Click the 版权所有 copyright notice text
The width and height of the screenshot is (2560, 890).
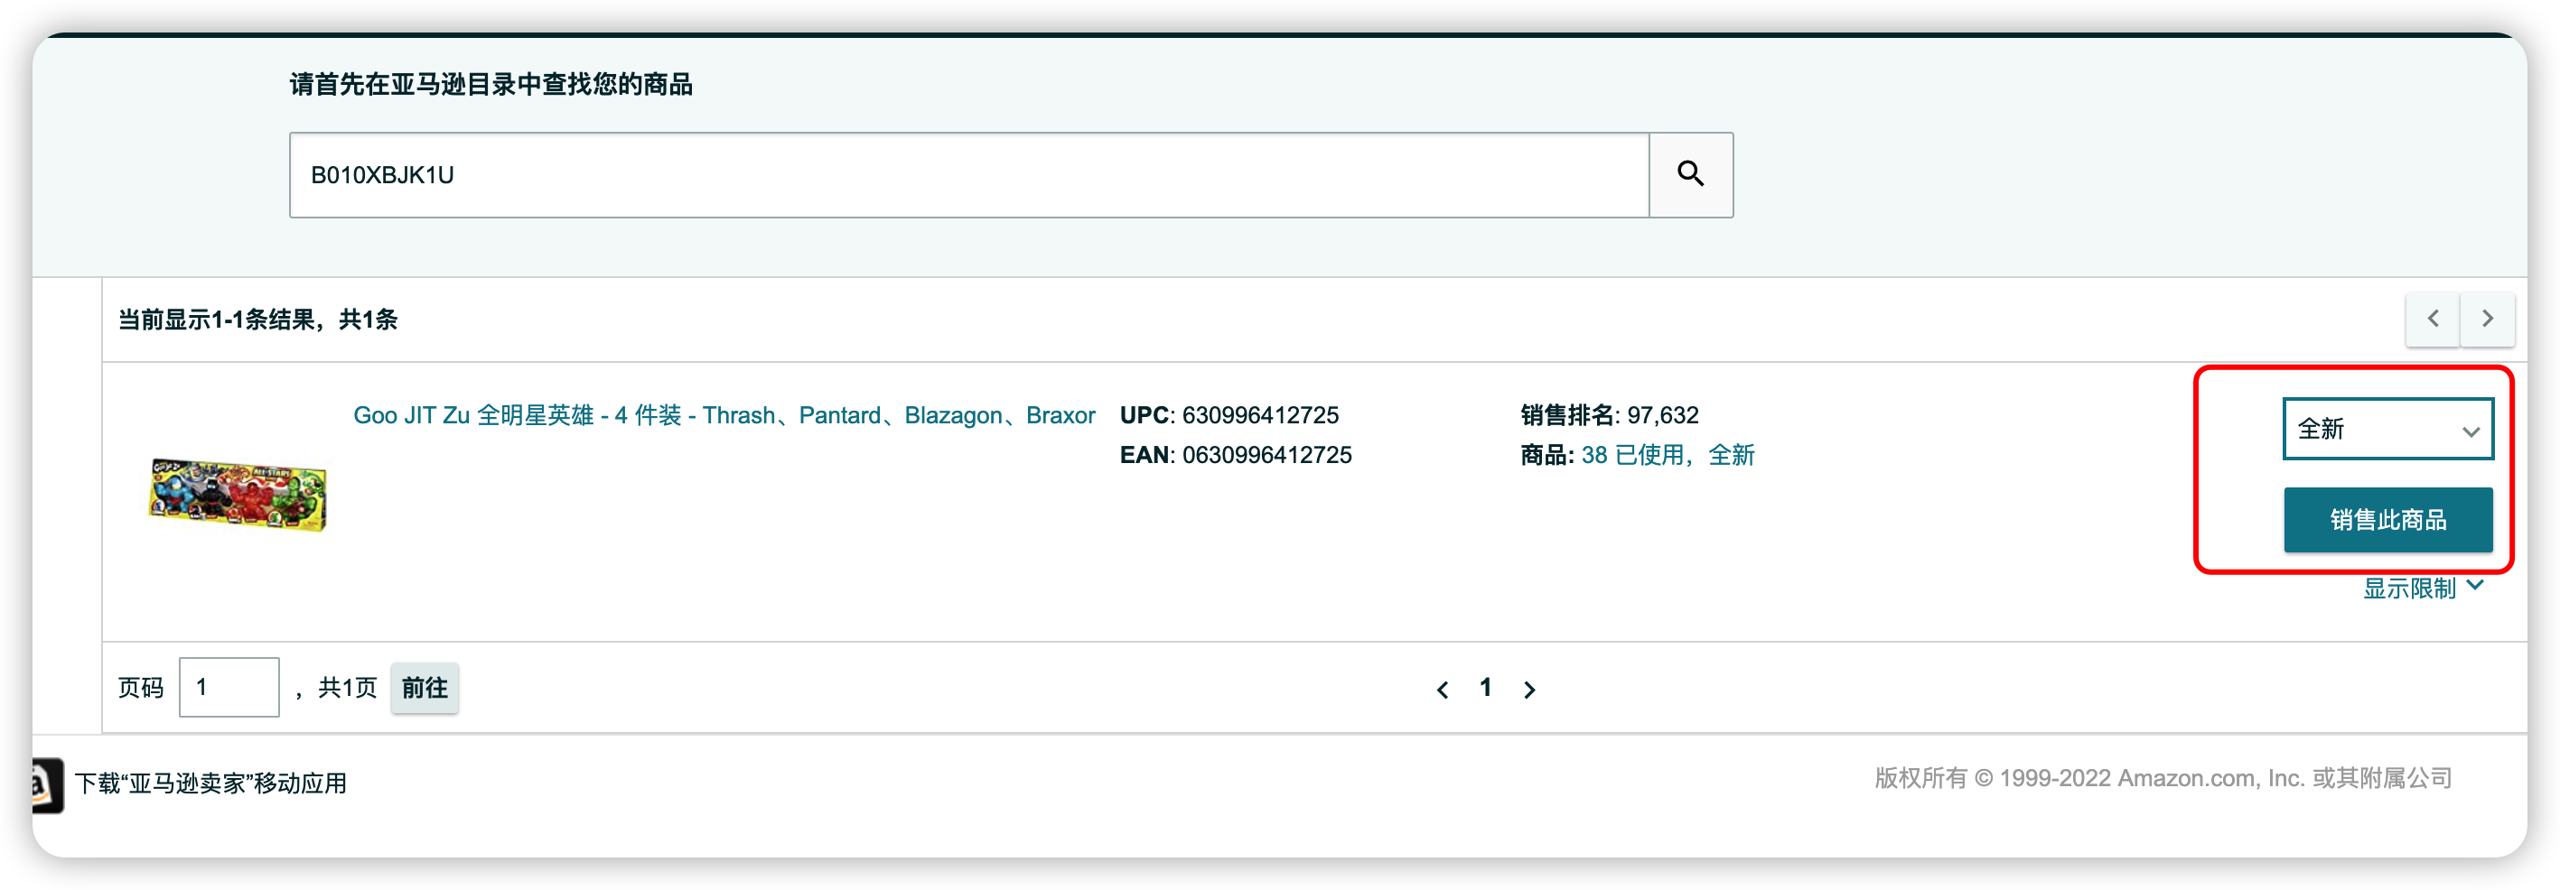click(2163, 778)
